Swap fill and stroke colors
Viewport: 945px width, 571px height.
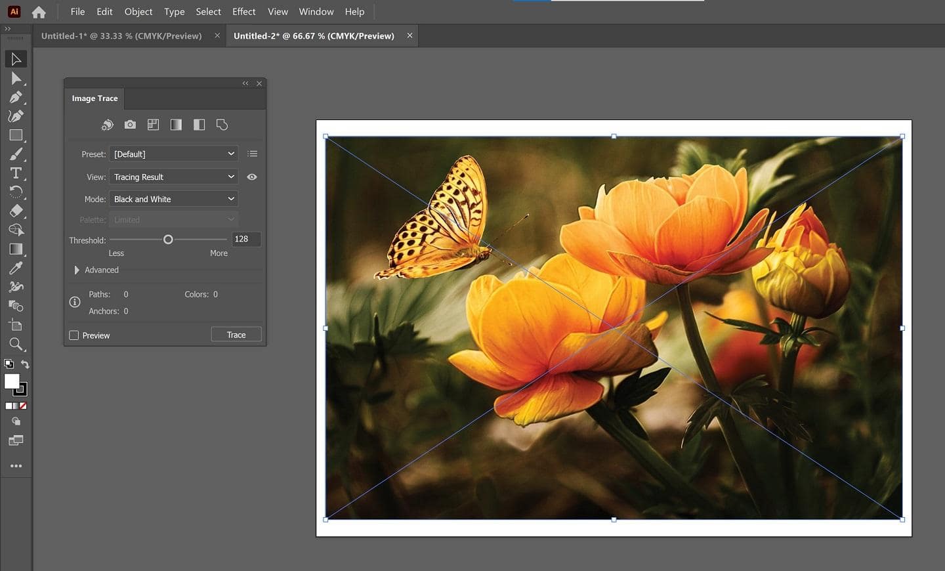pos(24,364)
